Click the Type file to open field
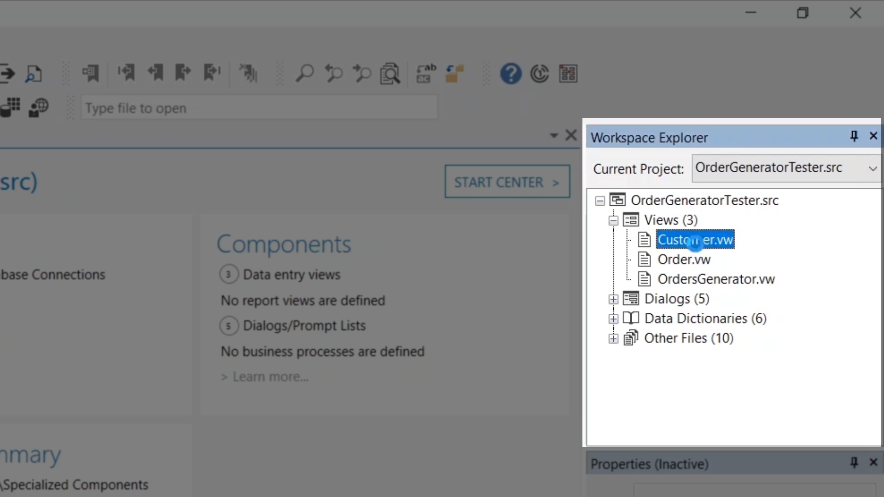Image resolution: width=884 pixels, height=497 pixels. tap(259, 108)
